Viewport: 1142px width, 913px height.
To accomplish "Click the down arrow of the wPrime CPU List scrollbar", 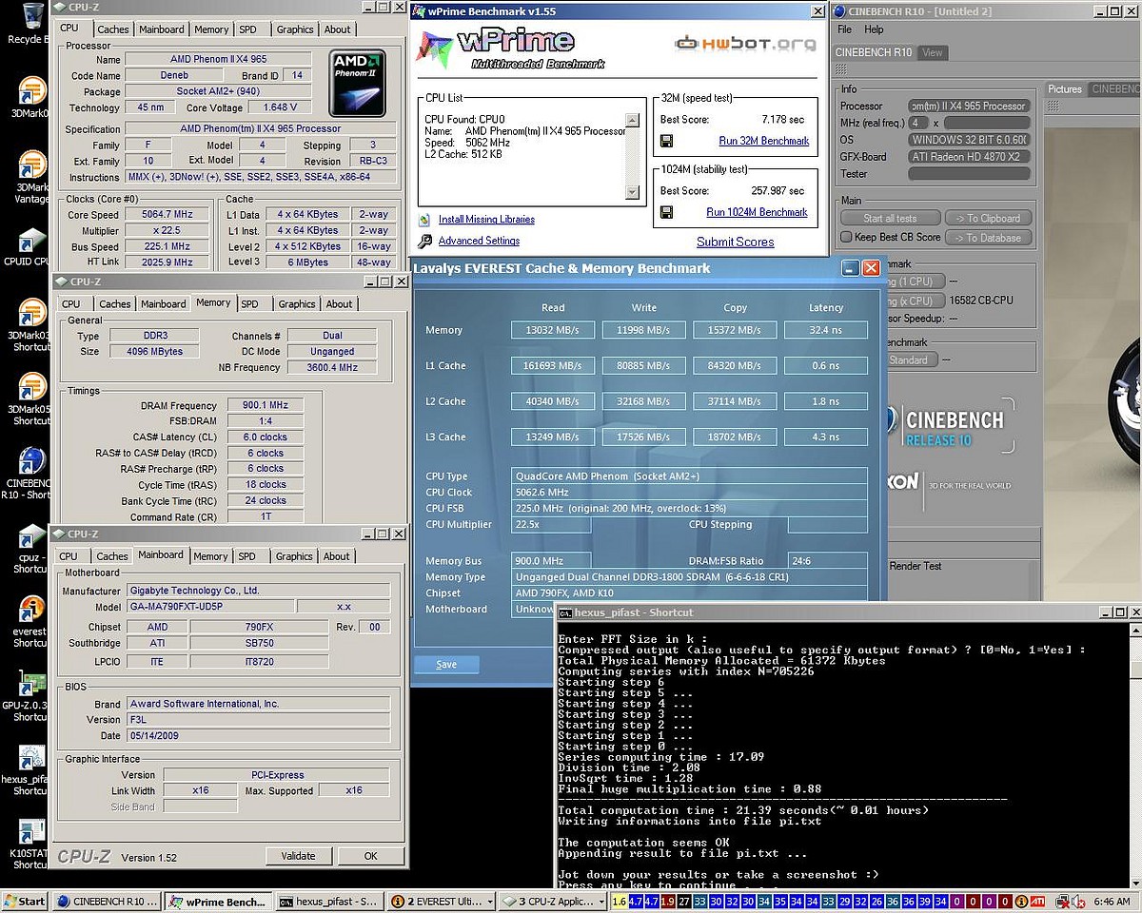I will pos(632,193).
